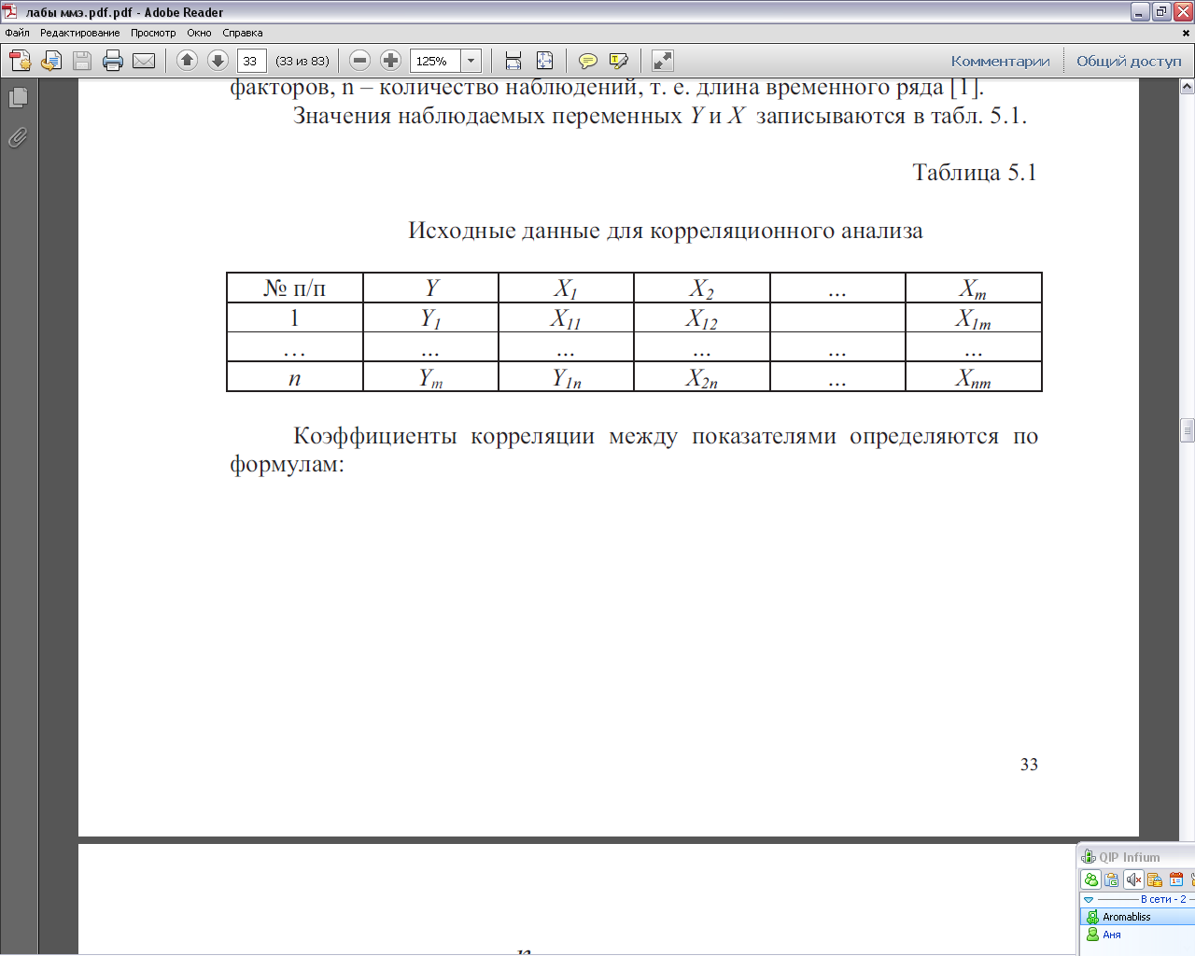Click the envelope email icon
The width and height of the screenshot is (1195, 956).
click(144, 61)
